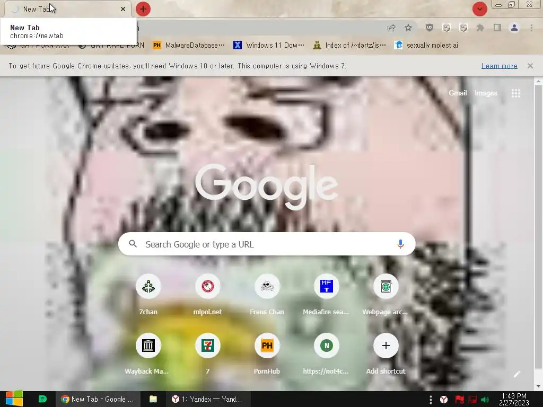Click the Learn more link in update notice

[x=499, y=66]
